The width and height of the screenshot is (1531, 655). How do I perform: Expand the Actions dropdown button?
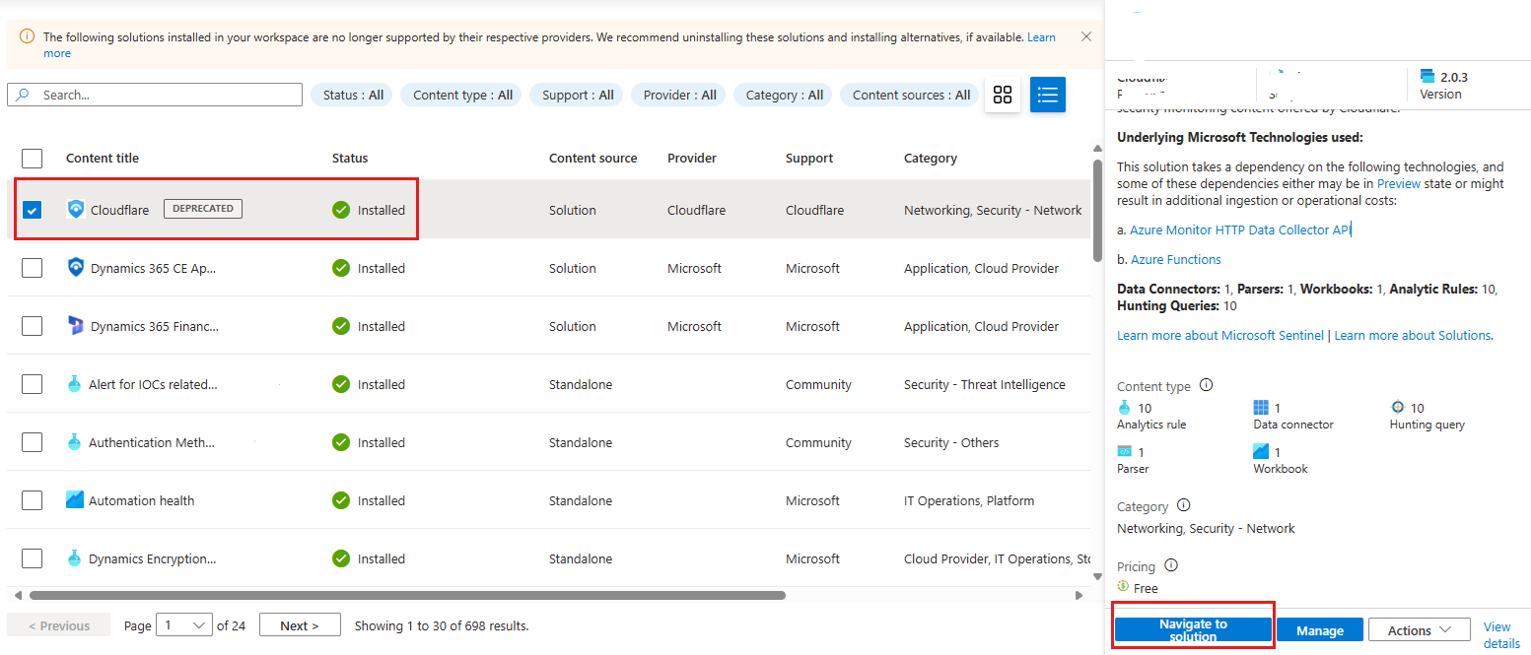1419,630
